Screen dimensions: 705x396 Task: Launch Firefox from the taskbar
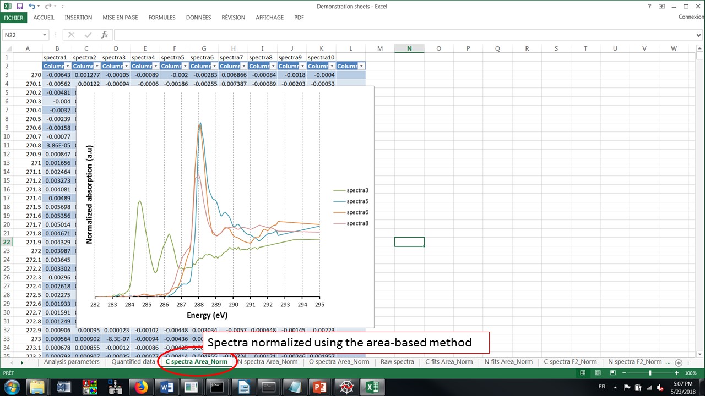pyautogui.click(x=140, y=387)
